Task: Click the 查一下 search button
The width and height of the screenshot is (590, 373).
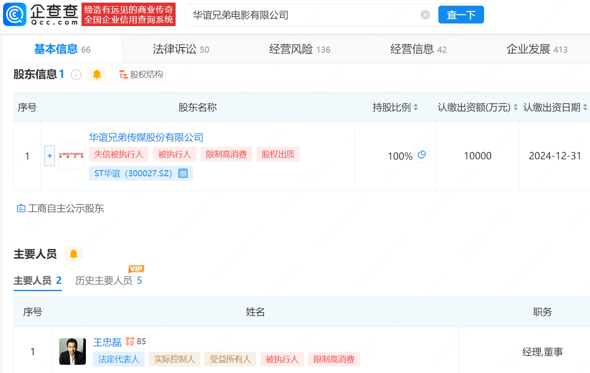Action: pos(461,15)
